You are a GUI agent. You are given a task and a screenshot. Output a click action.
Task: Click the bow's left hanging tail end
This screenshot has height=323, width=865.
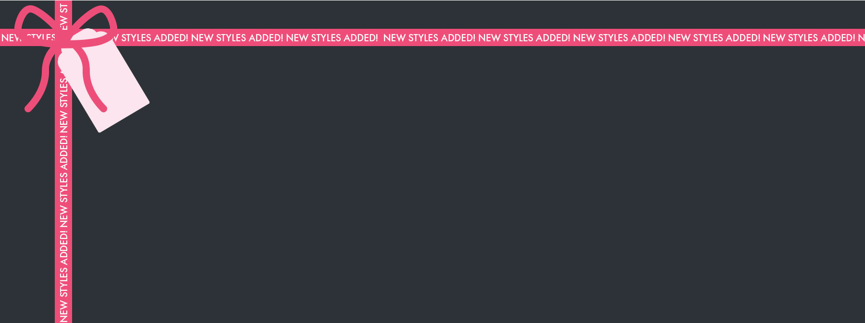(29, 108)
